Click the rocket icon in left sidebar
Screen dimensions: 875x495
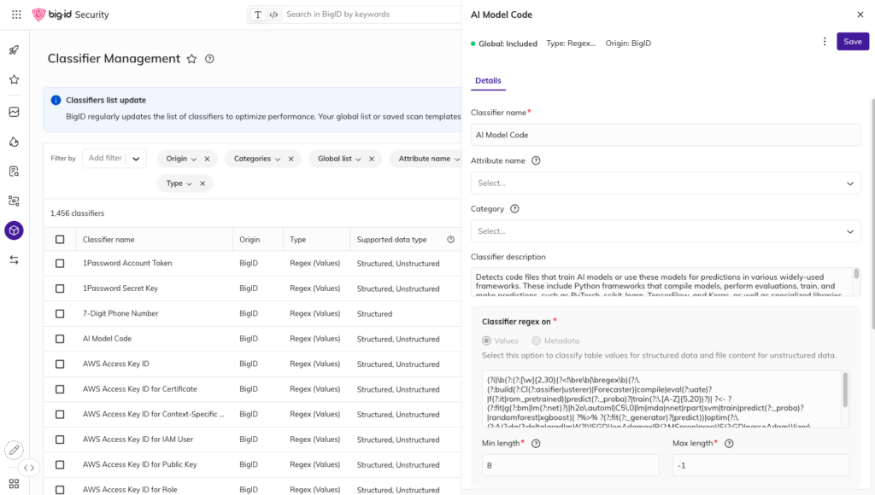(x=14, y=50)
